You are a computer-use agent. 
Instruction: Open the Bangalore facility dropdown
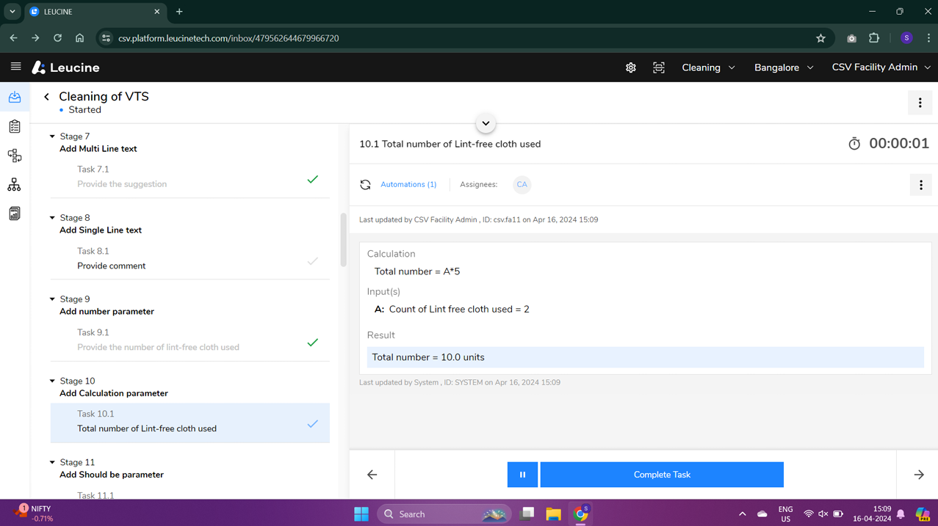pos(784,67)
